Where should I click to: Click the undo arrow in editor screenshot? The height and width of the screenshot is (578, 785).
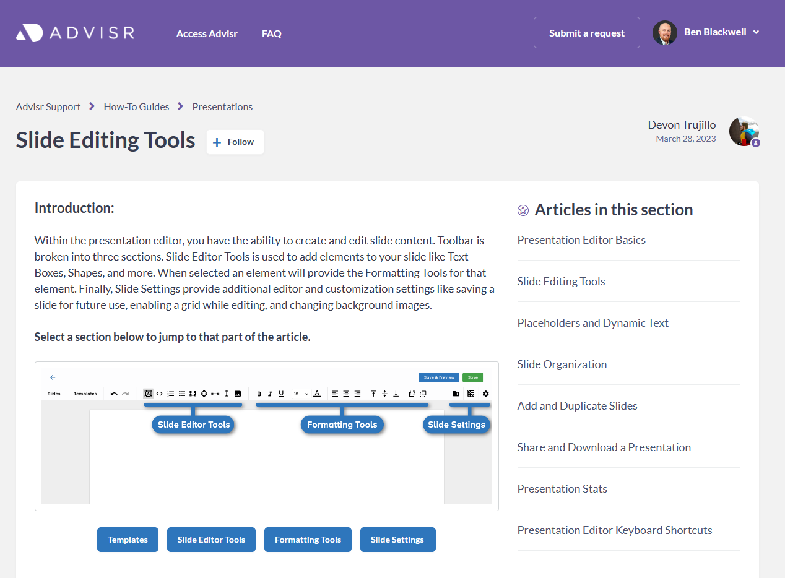pos(114,394)
